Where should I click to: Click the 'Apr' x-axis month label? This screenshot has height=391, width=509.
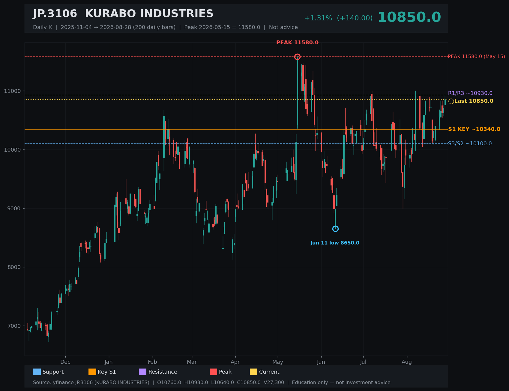[x=235, y=362]
